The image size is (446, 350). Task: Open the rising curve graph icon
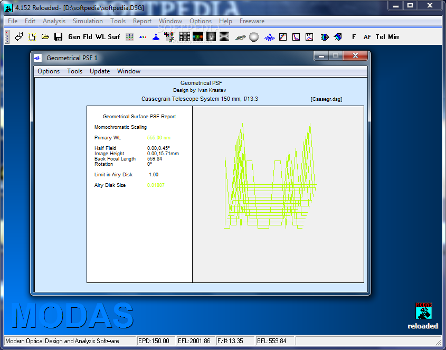click(283, 37)
